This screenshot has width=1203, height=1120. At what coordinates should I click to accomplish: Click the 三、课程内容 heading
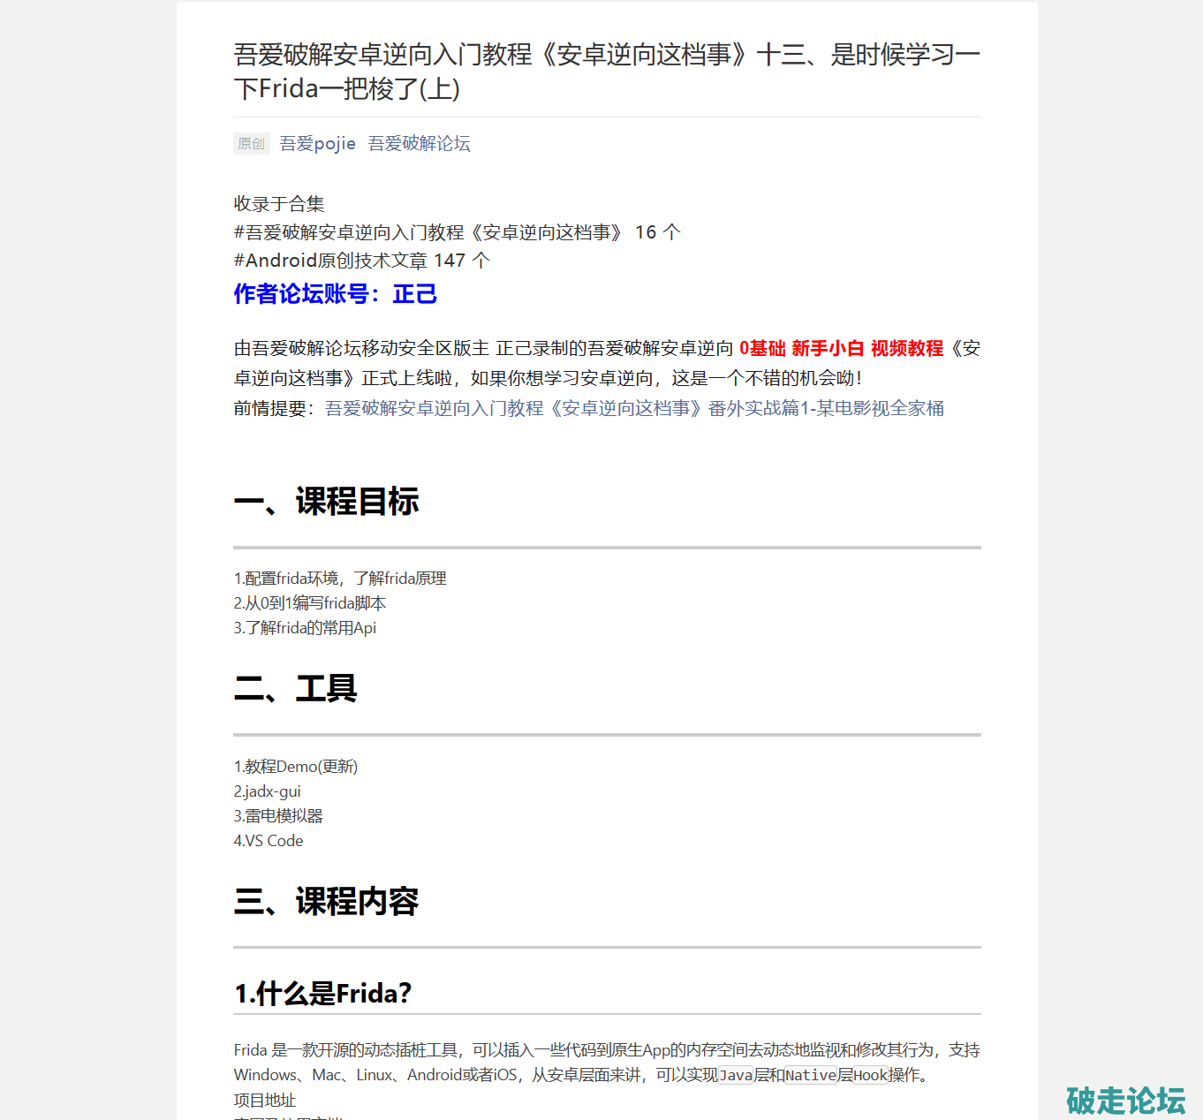[326, 902]
